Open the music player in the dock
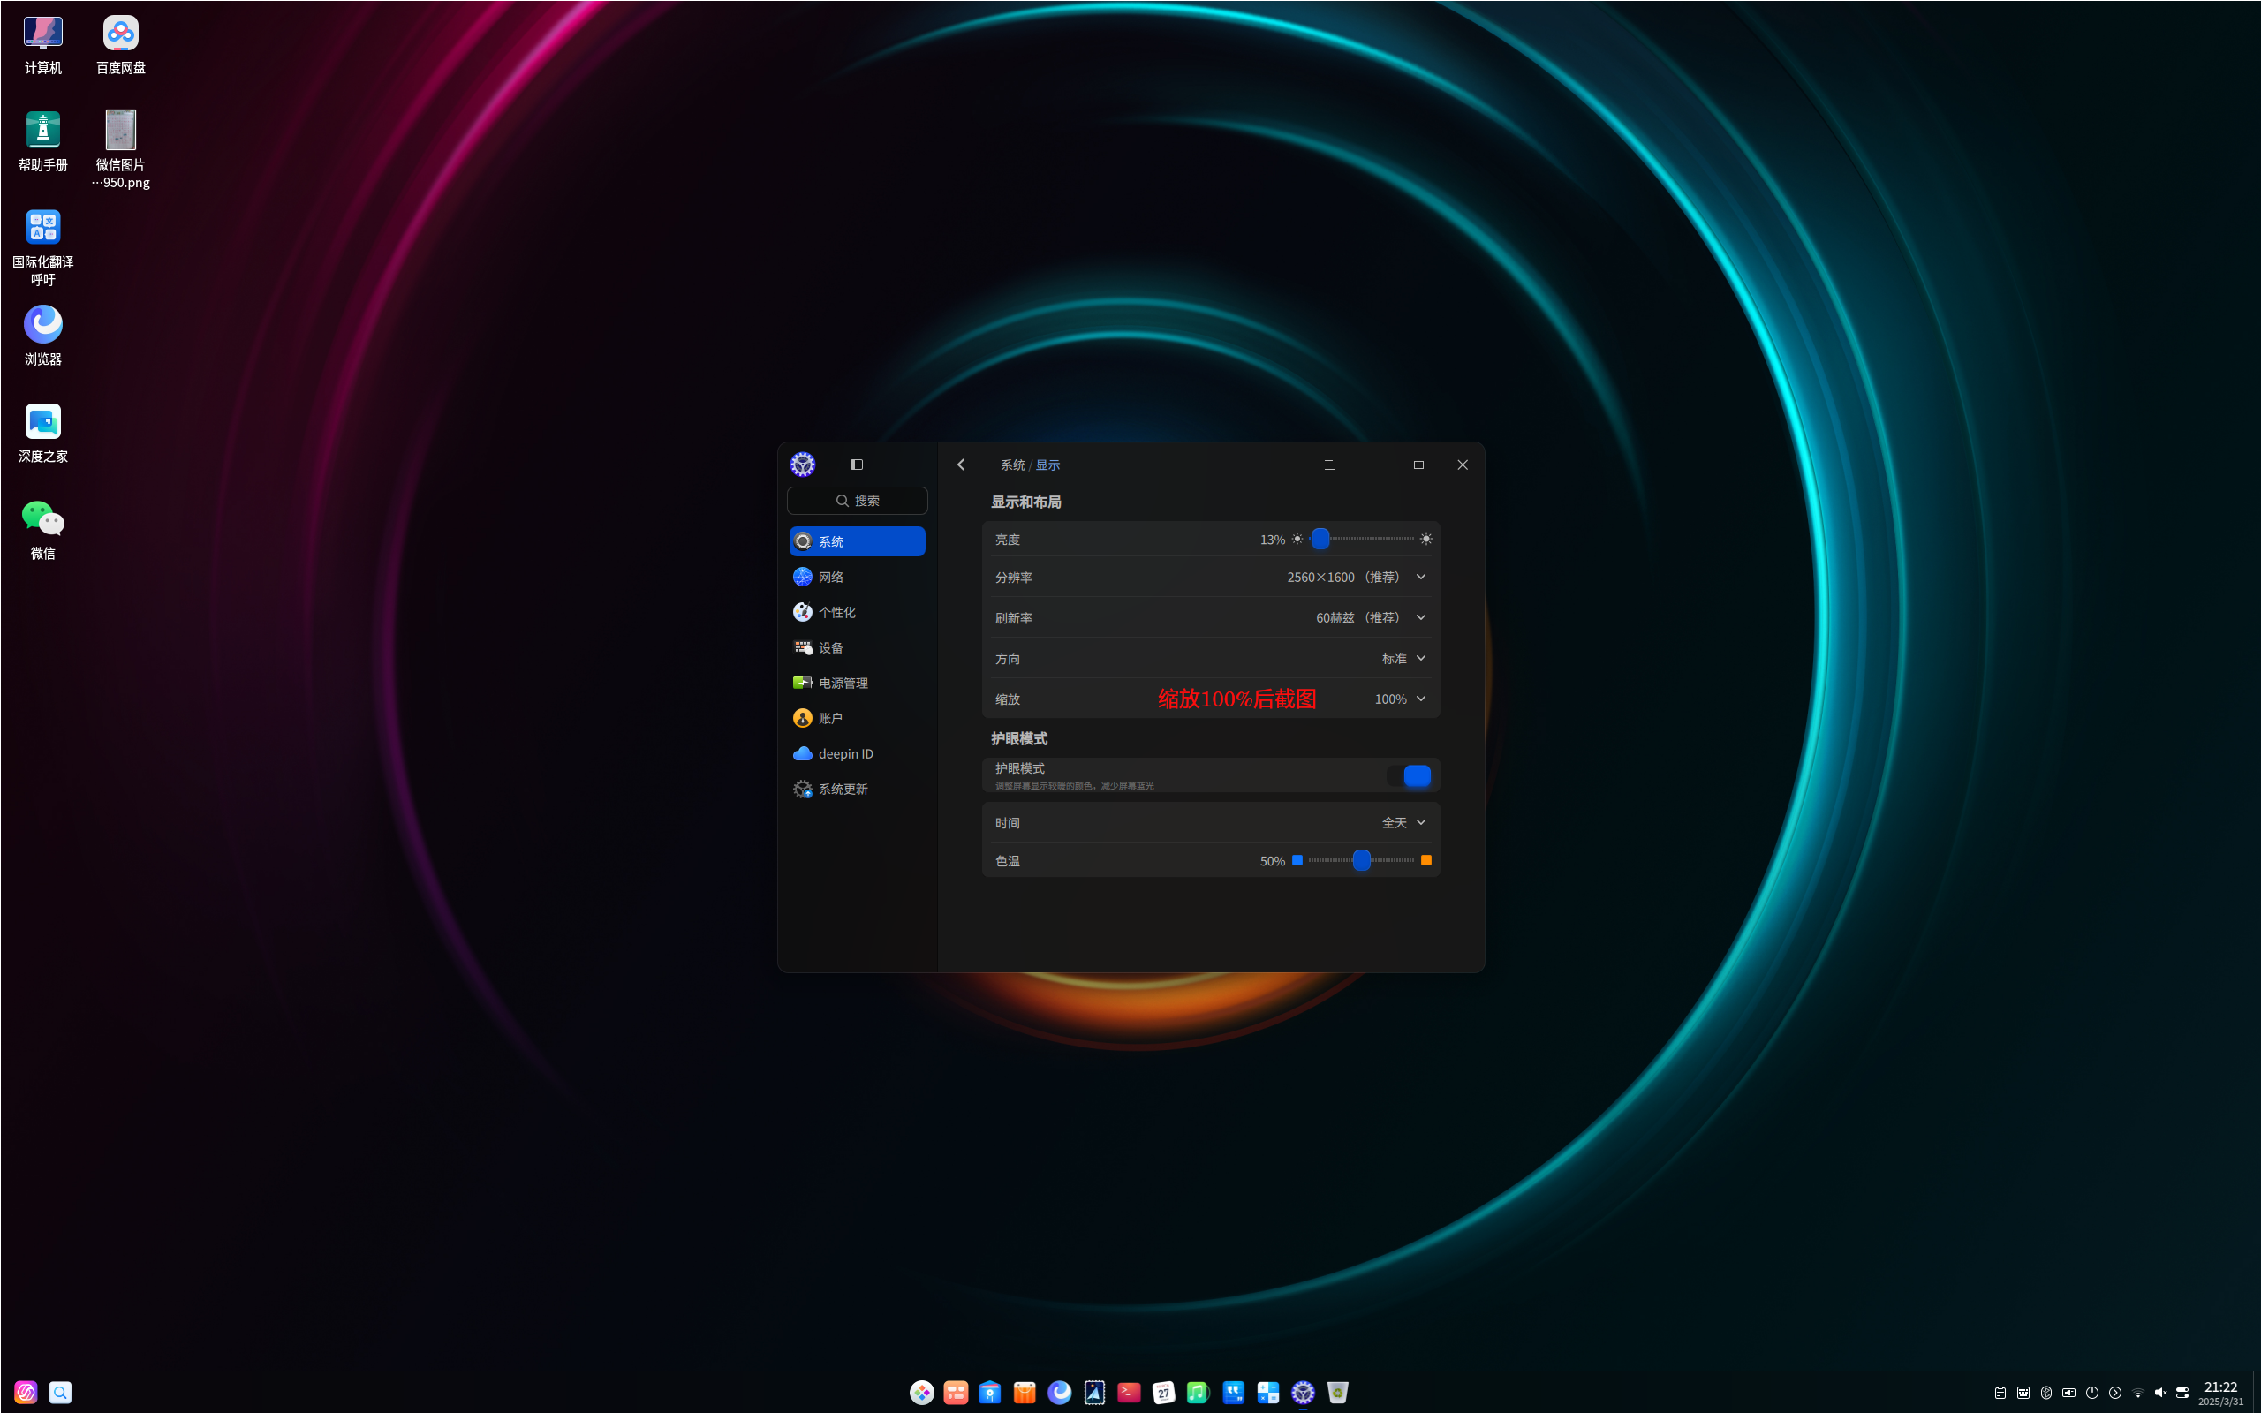This screenshot has width=2261, height=1413. (x=1198, y=1393)
